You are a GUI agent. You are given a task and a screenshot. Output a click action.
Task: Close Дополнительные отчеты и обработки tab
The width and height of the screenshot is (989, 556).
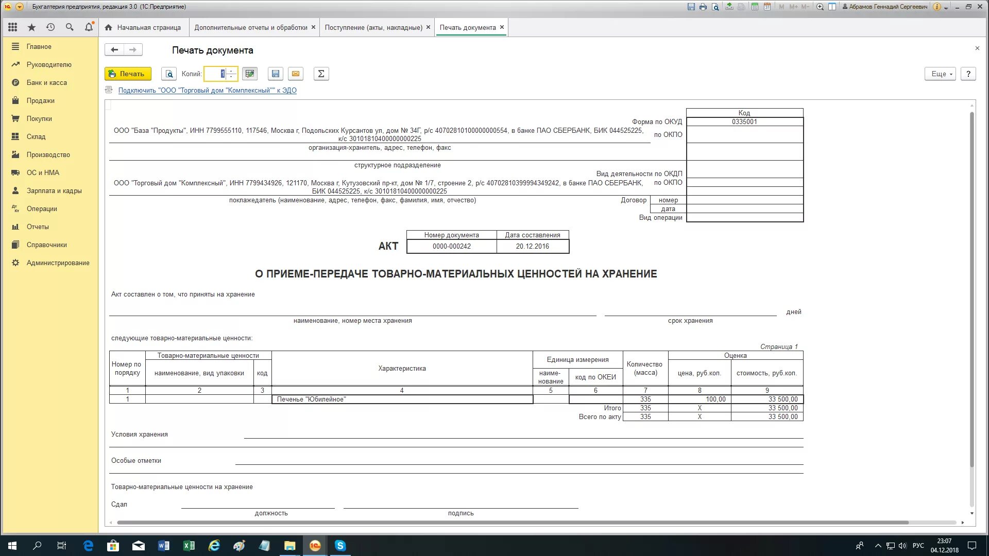coord(313,27)
